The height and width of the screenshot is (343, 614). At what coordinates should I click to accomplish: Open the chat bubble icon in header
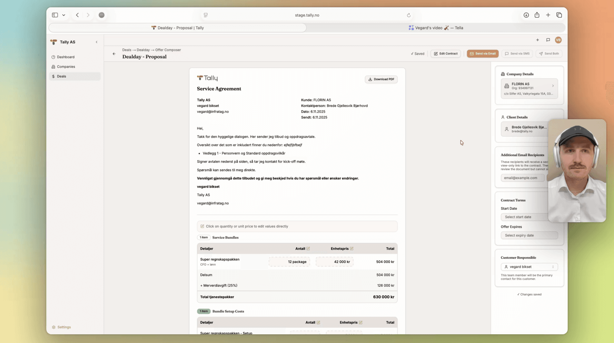548,40
